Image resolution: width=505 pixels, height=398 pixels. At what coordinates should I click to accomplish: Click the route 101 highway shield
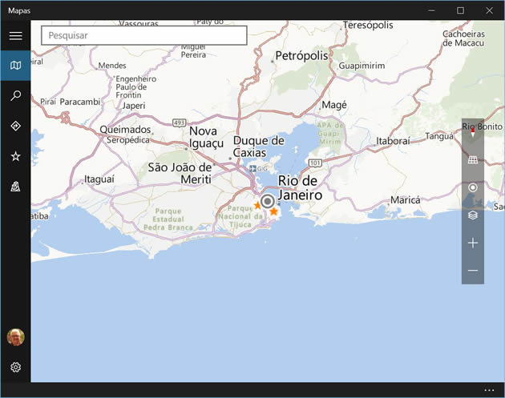point(315,163)
